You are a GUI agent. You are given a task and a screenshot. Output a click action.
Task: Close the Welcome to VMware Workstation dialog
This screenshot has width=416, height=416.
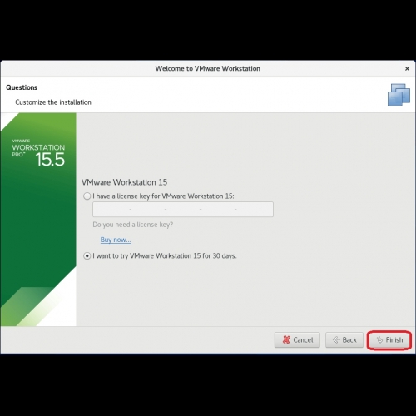[407, 68]
